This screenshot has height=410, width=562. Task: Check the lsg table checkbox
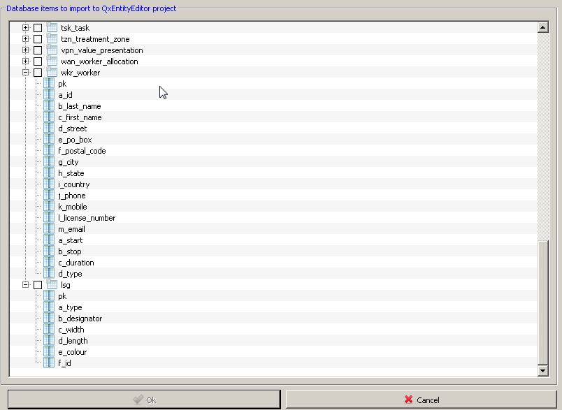(x=39, y=285)
